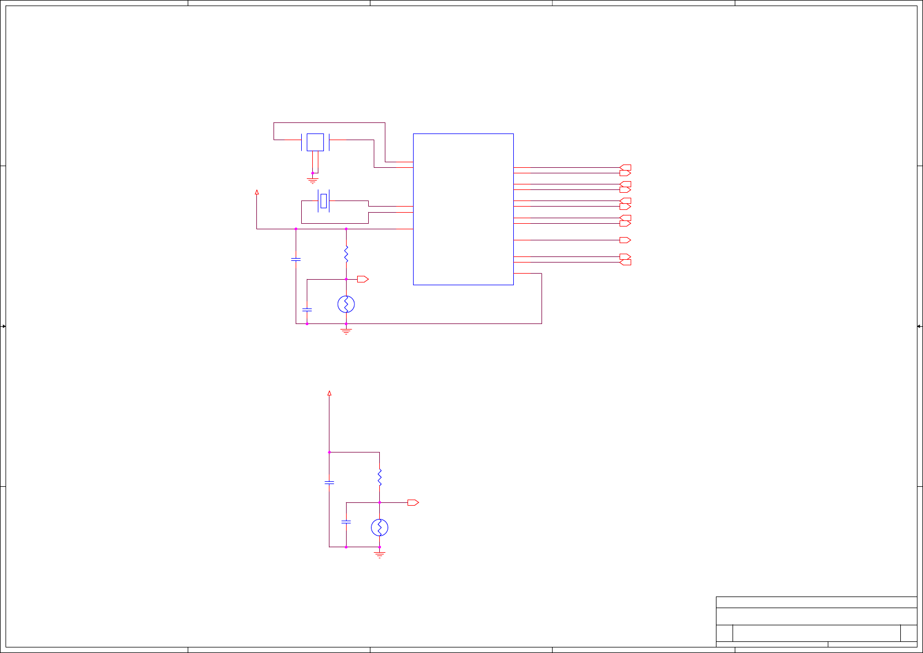Click the output port of the lower divider
Screen dimensions: 923x653
tap(413, 502)
